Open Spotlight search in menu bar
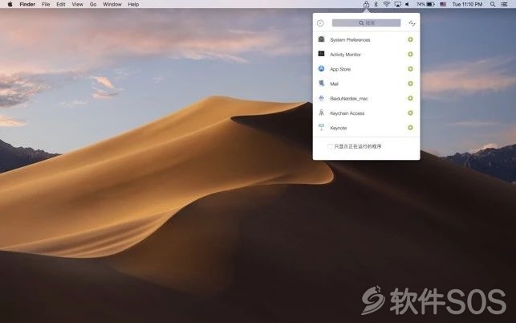 493,4
